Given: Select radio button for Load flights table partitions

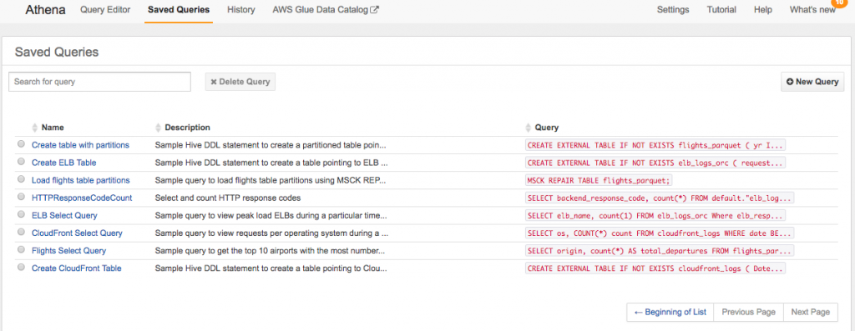Looking at the screenshot, I should tap(21, 179).
